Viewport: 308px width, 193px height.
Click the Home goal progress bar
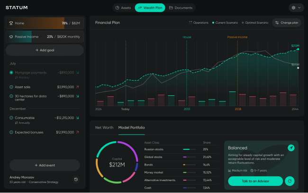[x=45, y=23]
